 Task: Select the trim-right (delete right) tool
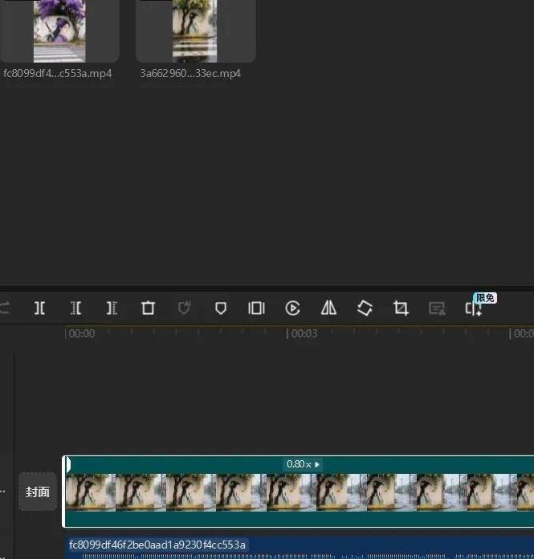tap(112, 308)
